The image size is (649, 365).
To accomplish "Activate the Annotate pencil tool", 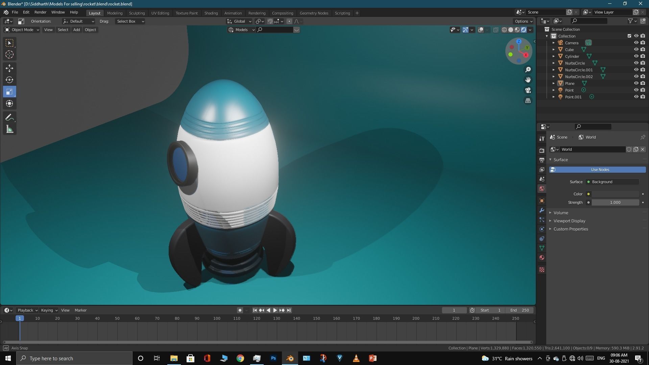I will pyautogui.click(x=9, y=118).
